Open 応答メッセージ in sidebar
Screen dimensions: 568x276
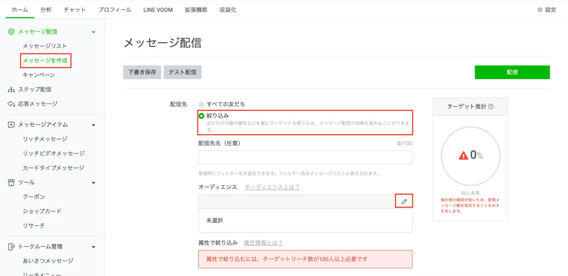(x=38, y=103)
